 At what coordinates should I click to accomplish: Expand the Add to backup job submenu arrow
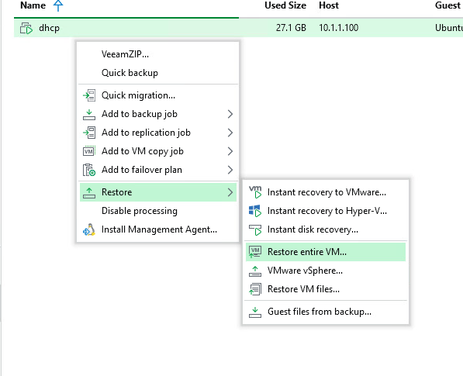[x=230, y=114]
